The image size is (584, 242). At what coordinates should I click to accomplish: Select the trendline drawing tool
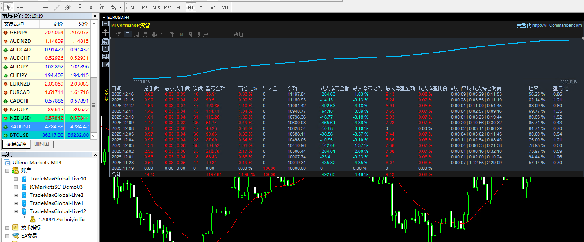click(x=56, y=7)
